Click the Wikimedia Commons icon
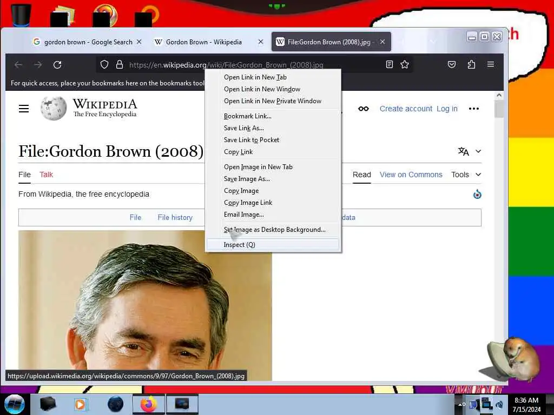Viewport: 554px width, 415px height. [x=477, y=194]
